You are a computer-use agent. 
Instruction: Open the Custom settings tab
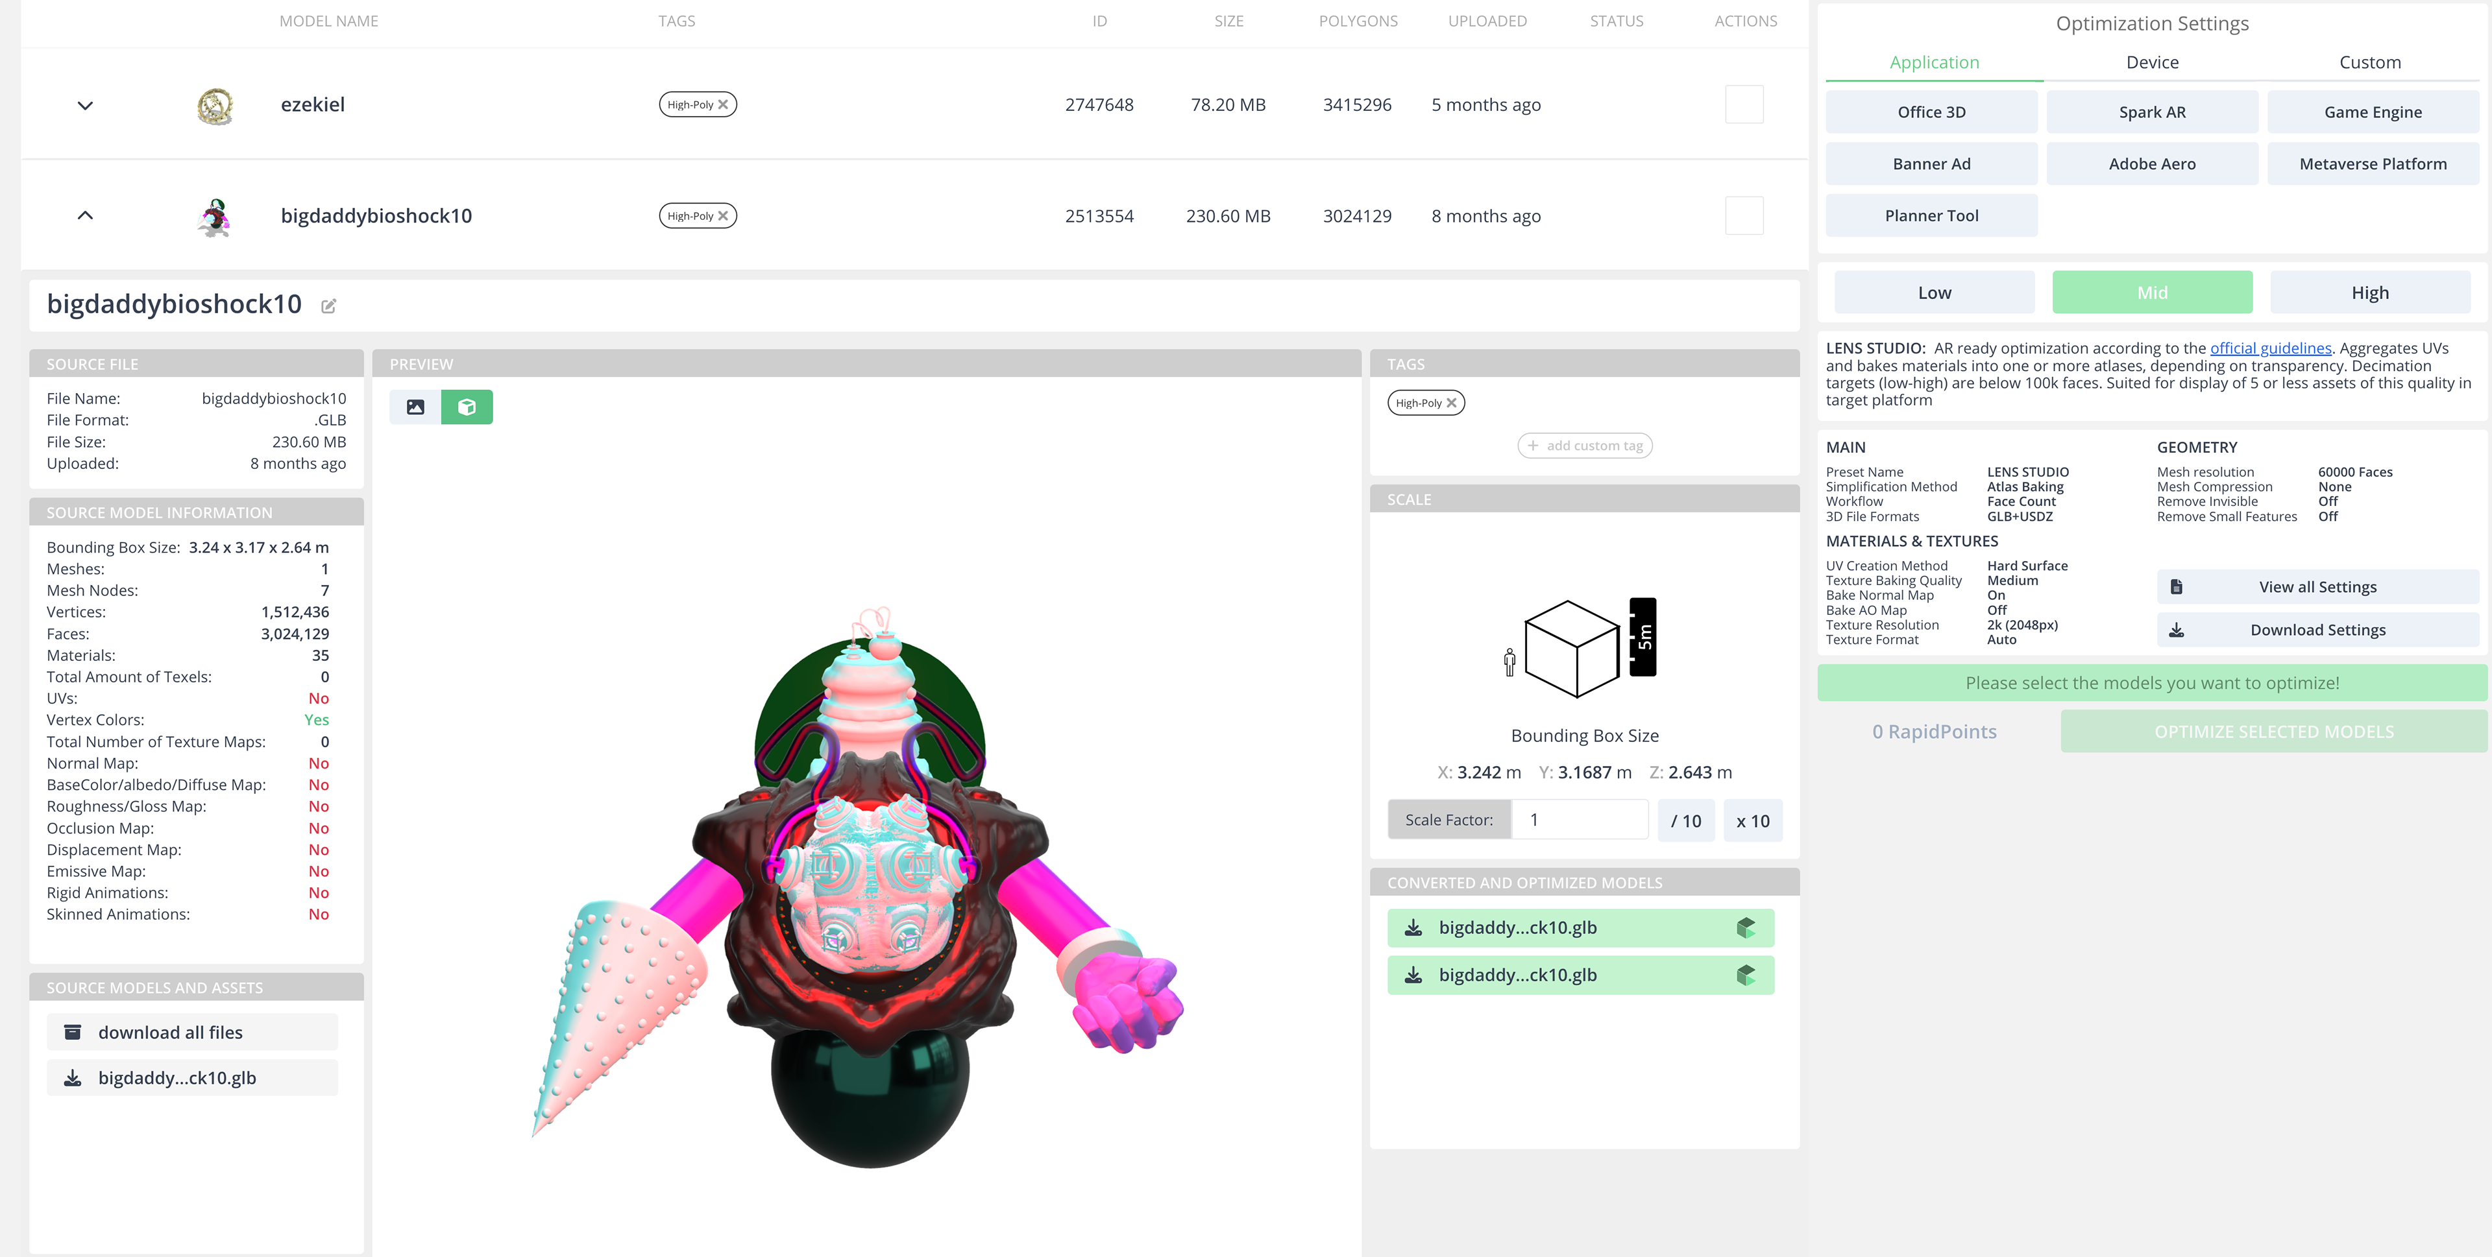[2369, 63]
